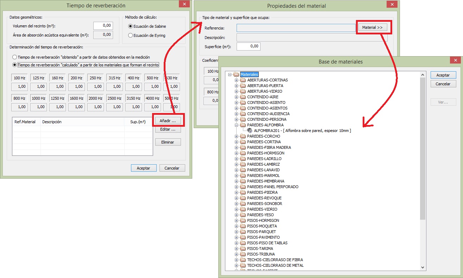Select the PAREDES-SONOBOR tree item
This screenshot has height=278, width=463.
click(264, 204)
